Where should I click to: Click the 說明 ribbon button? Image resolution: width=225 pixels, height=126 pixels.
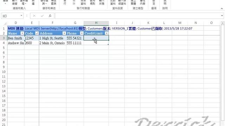(165, 2)
